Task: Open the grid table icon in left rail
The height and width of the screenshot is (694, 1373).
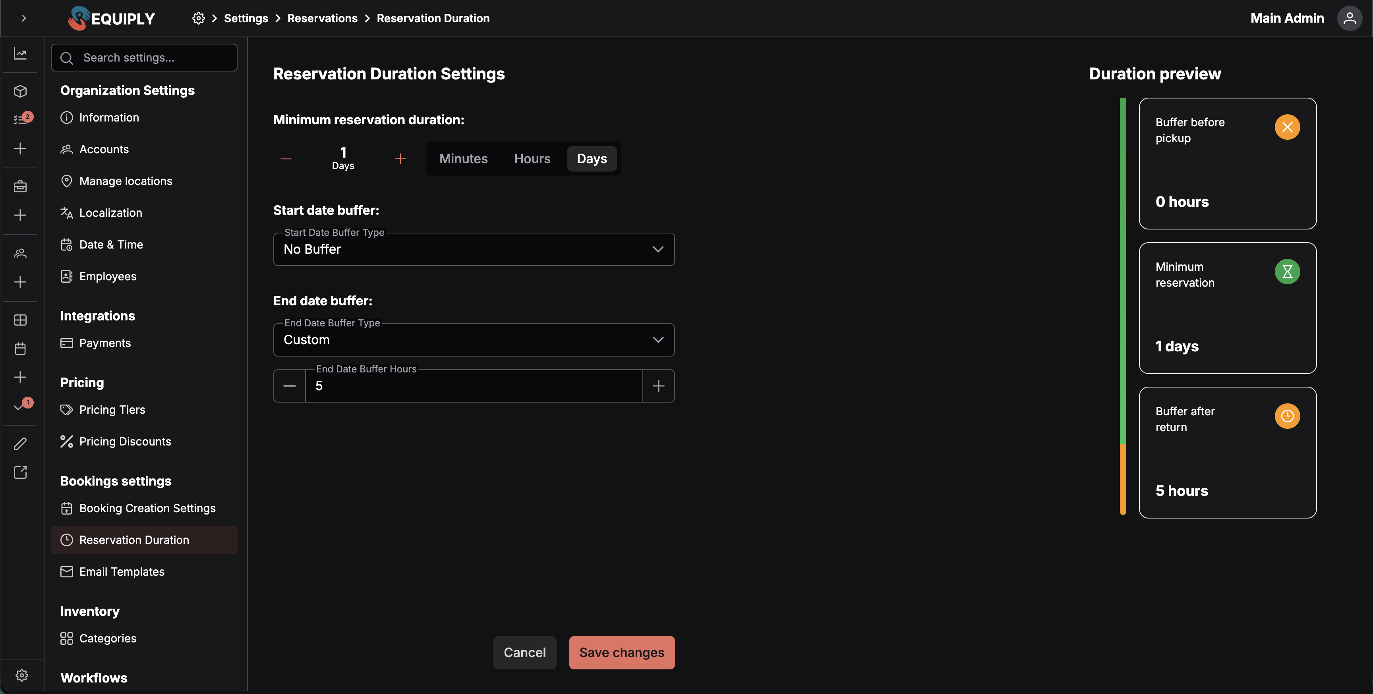Action: pos(20,320)
